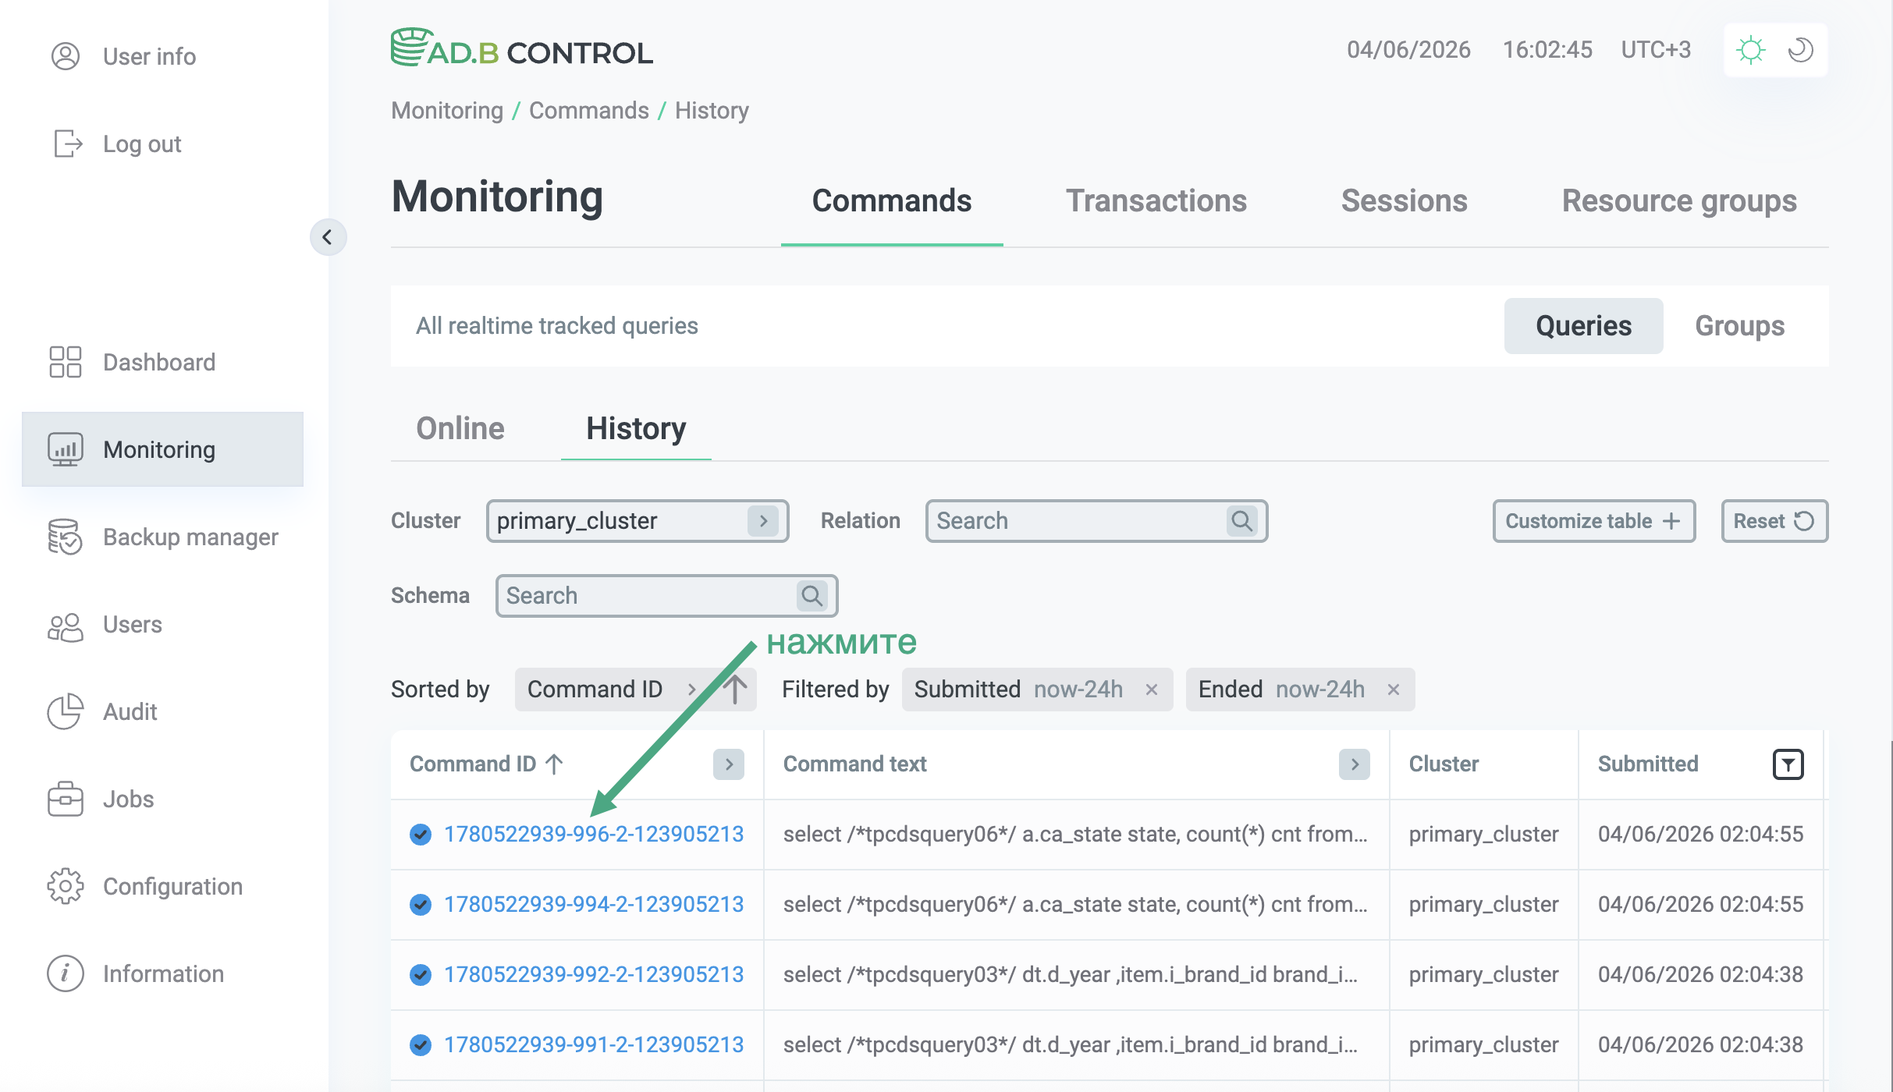Switch view to Queries
The image size is (1893, 1092).
click(1583, 325)
